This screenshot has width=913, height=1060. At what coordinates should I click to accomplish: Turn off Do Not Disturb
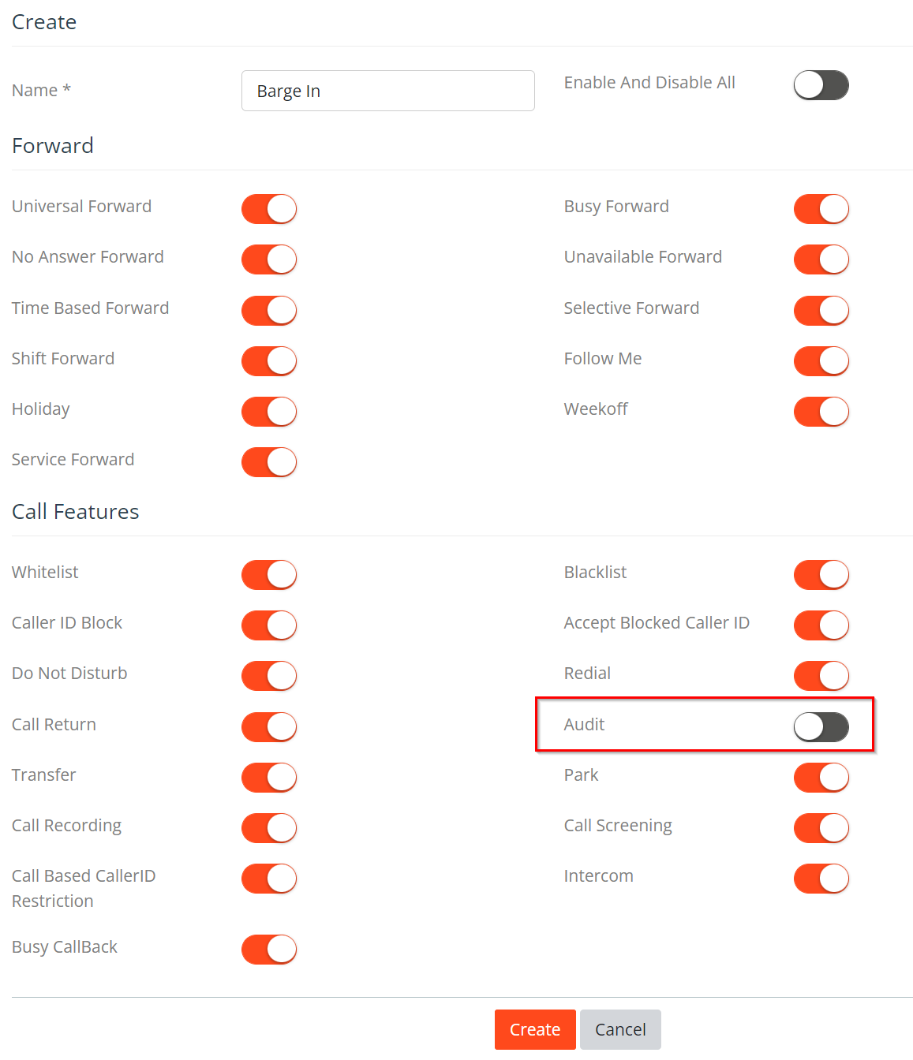pyautogui.click(x=269, y=676)
